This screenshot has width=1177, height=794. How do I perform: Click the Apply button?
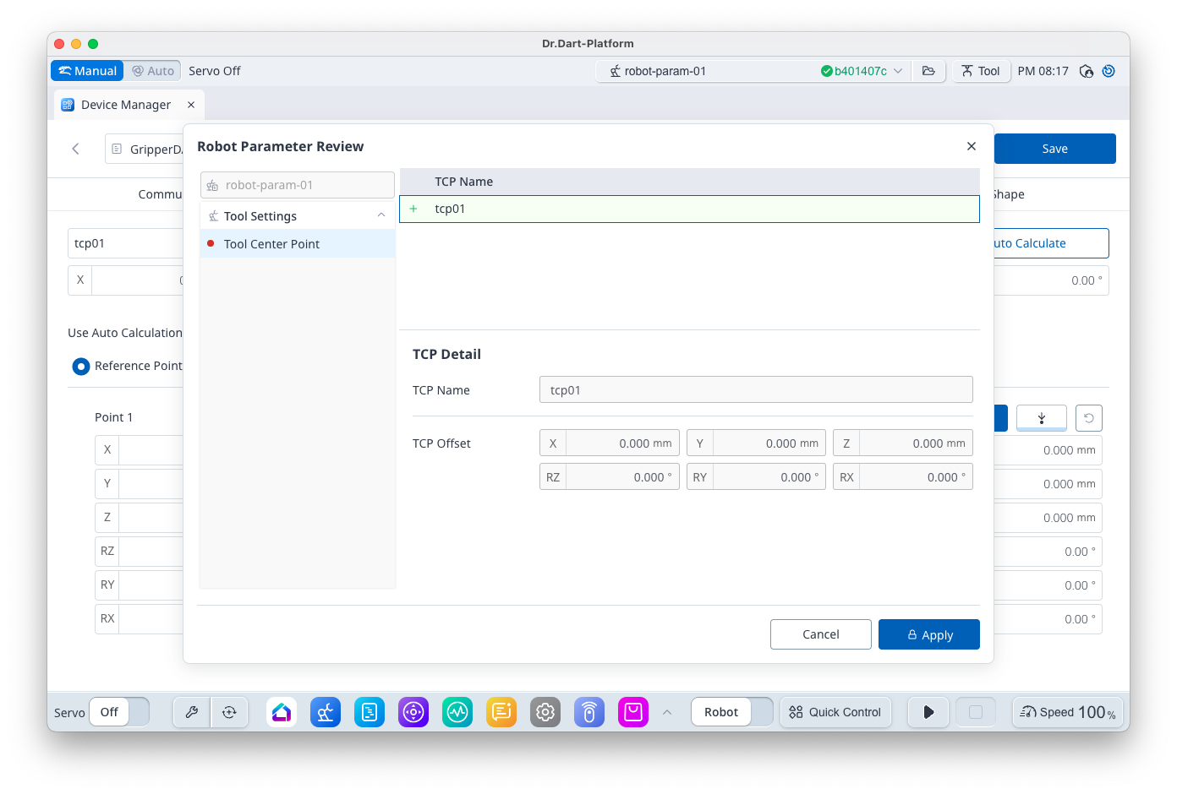(x=928, y=634)
